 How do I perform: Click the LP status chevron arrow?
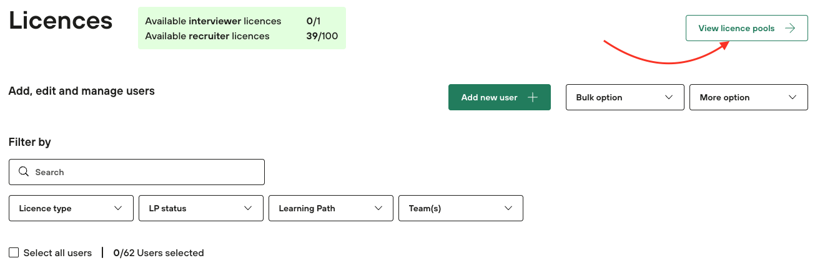click(249, 208)
